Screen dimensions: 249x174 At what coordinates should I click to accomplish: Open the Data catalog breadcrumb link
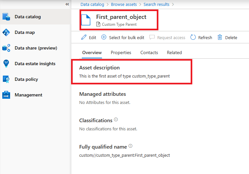(92, 5)
